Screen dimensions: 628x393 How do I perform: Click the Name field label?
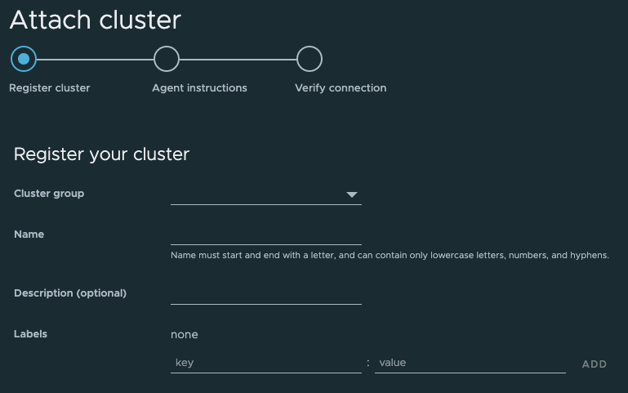click(x=29, y=234)
